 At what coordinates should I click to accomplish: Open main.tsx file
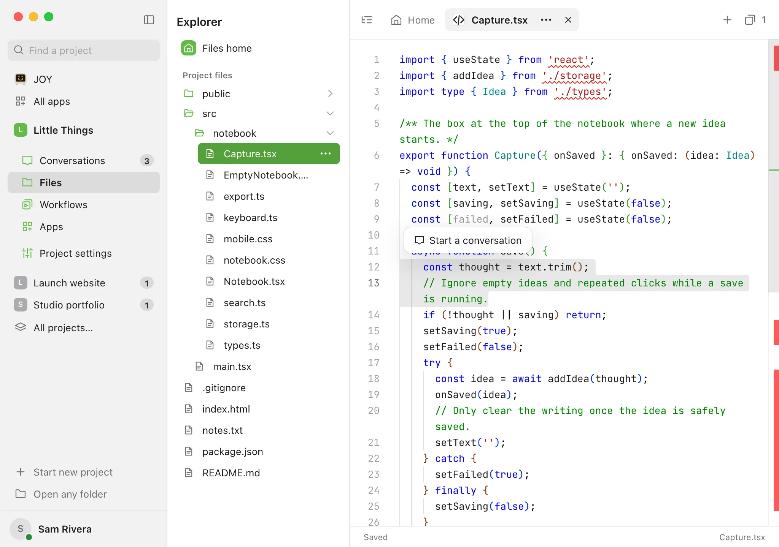(x=263, y=366)
